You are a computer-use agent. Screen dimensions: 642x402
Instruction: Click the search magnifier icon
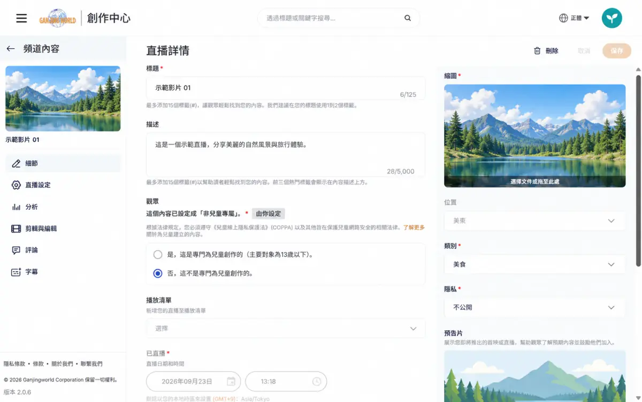coord(408,18)
